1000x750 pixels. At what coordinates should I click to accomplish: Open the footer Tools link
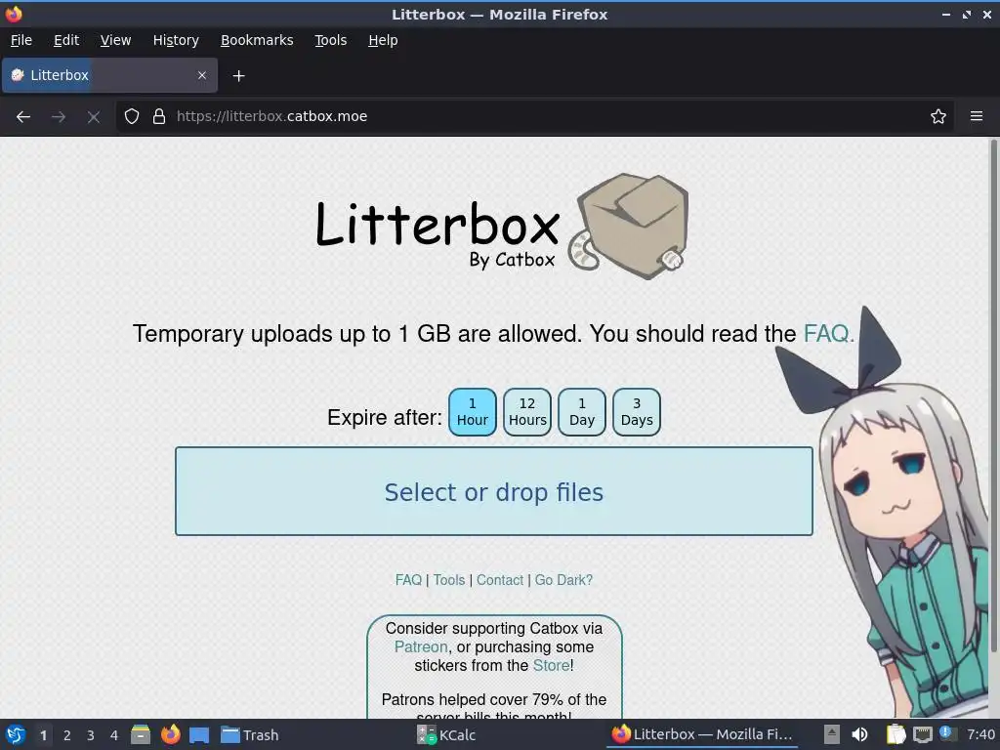(x=449, y=580)
